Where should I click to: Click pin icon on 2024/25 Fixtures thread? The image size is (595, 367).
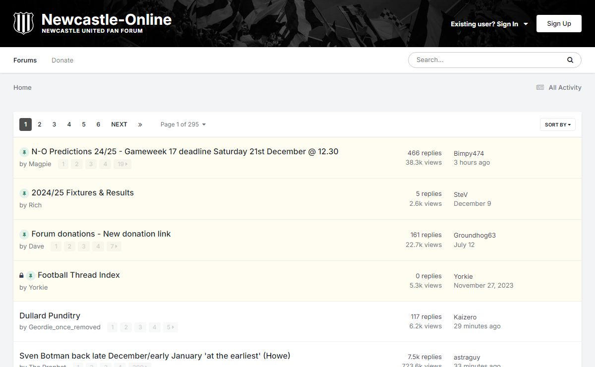(x=24, y=193)
